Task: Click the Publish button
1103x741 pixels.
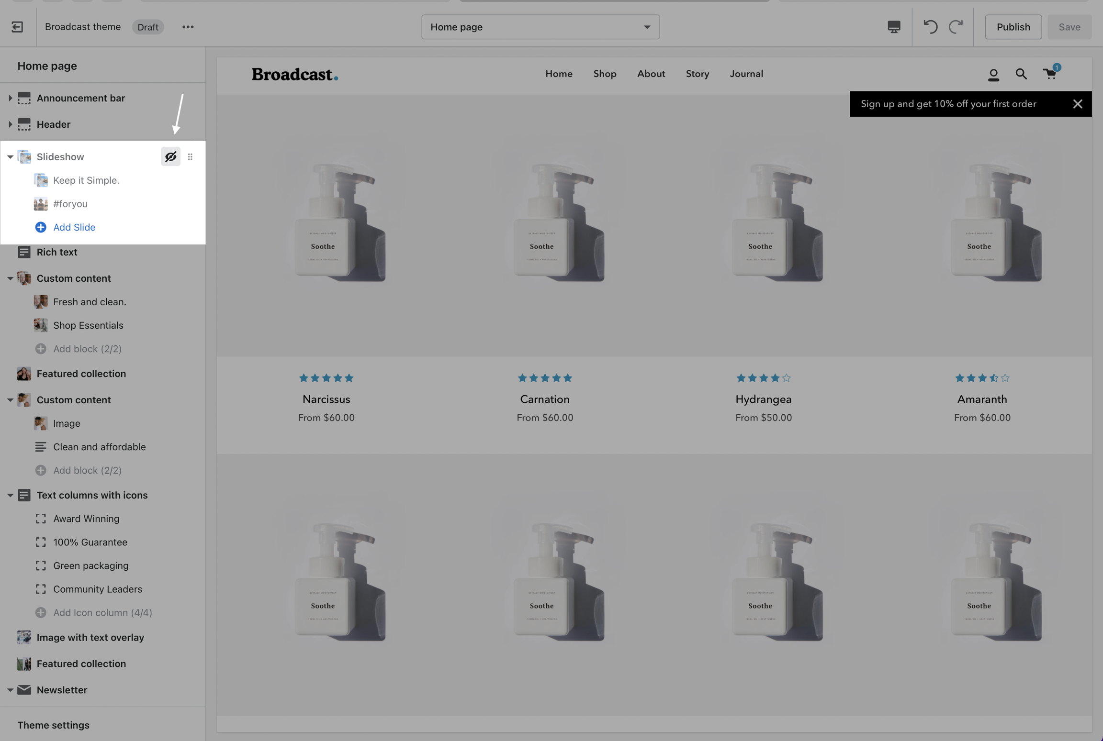Action: tap(1013, 27)
